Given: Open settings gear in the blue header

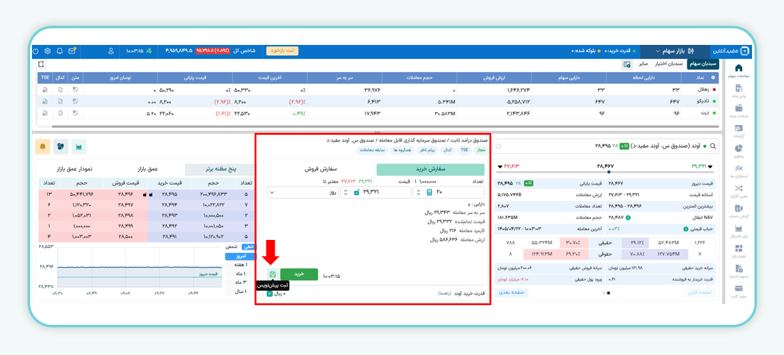Looking at the screenshot, I should coord(47,50).
